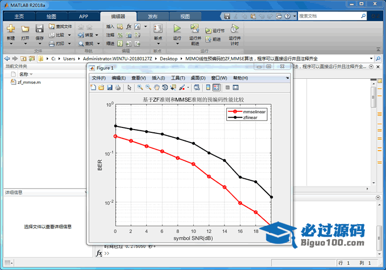The width and height of the screenshot is (386, 270).
Task: Click 运行并前进 (Run and Advance) icon
Action: (x=195, y=28)
